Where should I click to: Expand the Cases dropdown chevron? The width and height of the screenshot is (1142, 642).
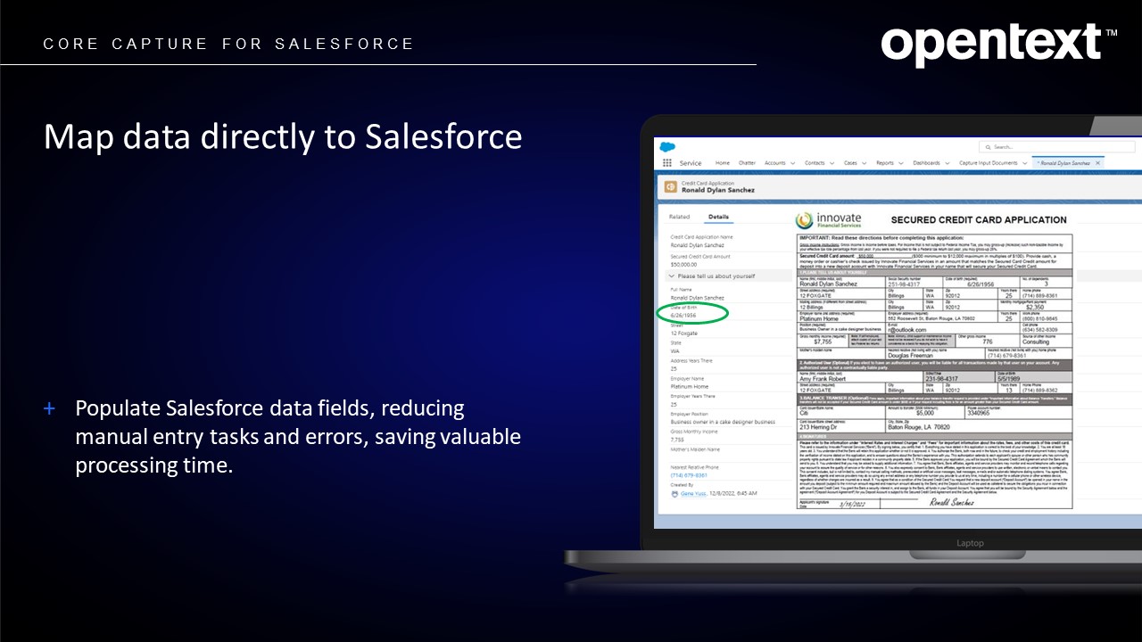[x=863, y=163]
